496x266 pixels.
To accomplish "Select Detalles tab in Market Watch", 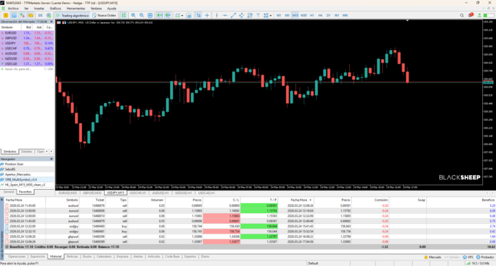I will (x=27, y=151).
